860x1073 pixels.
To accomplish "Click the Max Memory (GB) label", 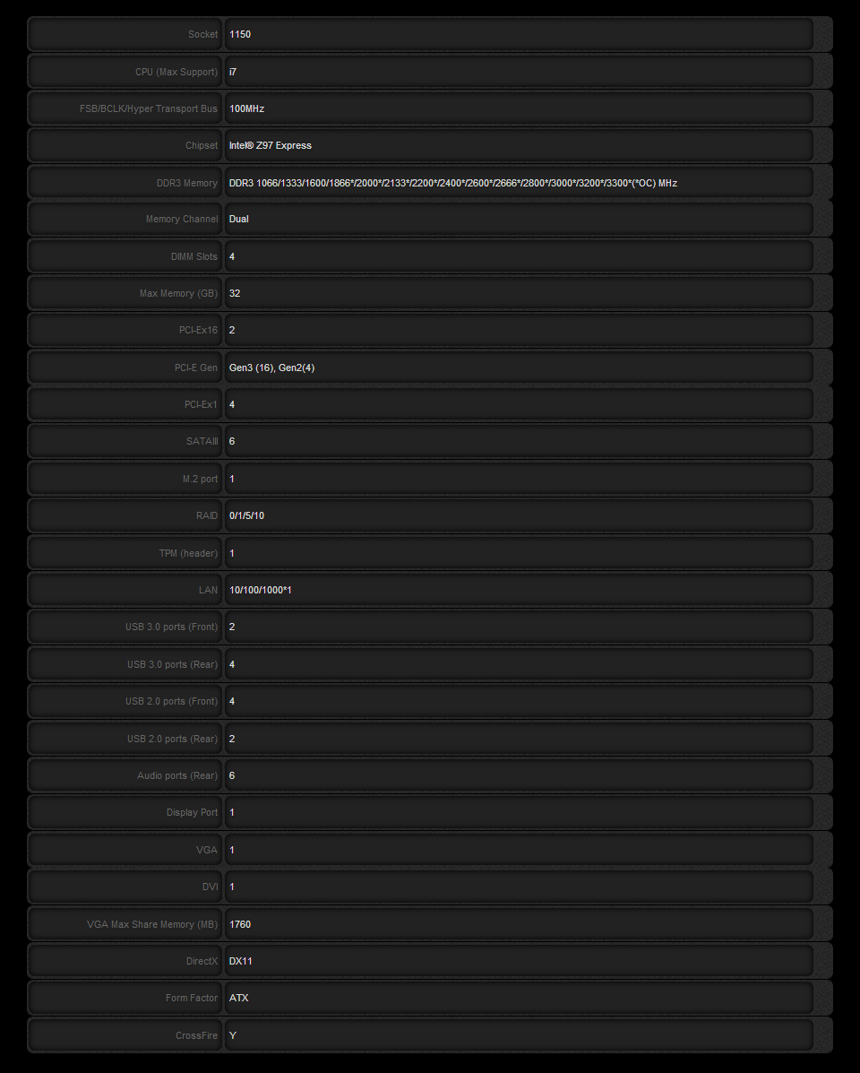I will (x=178, y=293).
